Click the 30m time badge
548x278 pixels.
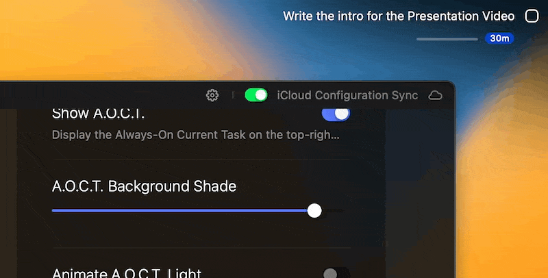499,38
